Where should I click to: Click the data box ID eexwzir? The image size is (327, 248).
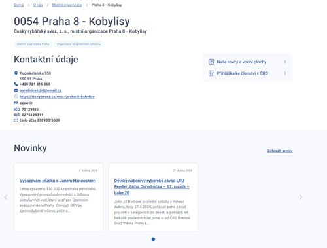[x=26, y=103]
